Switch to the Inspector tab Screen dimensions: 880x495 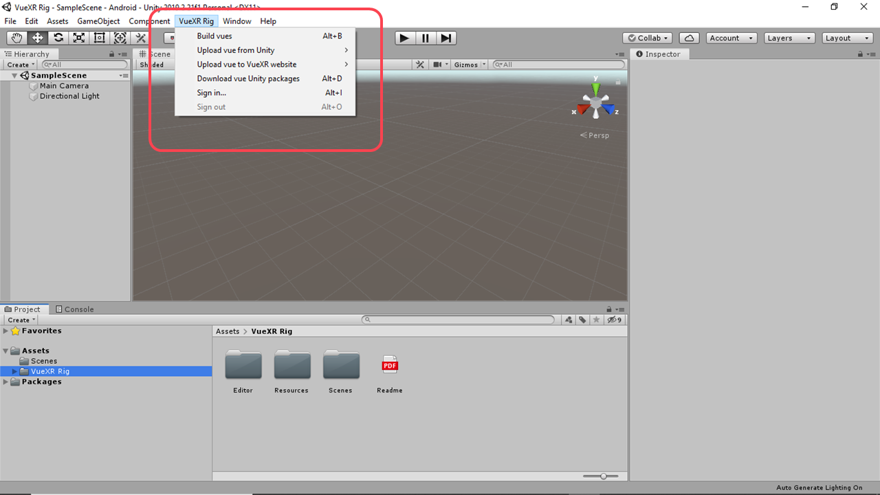658,54
